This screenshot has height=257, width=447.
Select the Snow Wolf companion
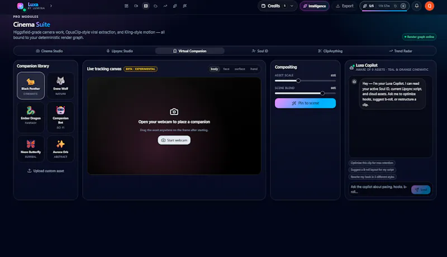[60, 85]
